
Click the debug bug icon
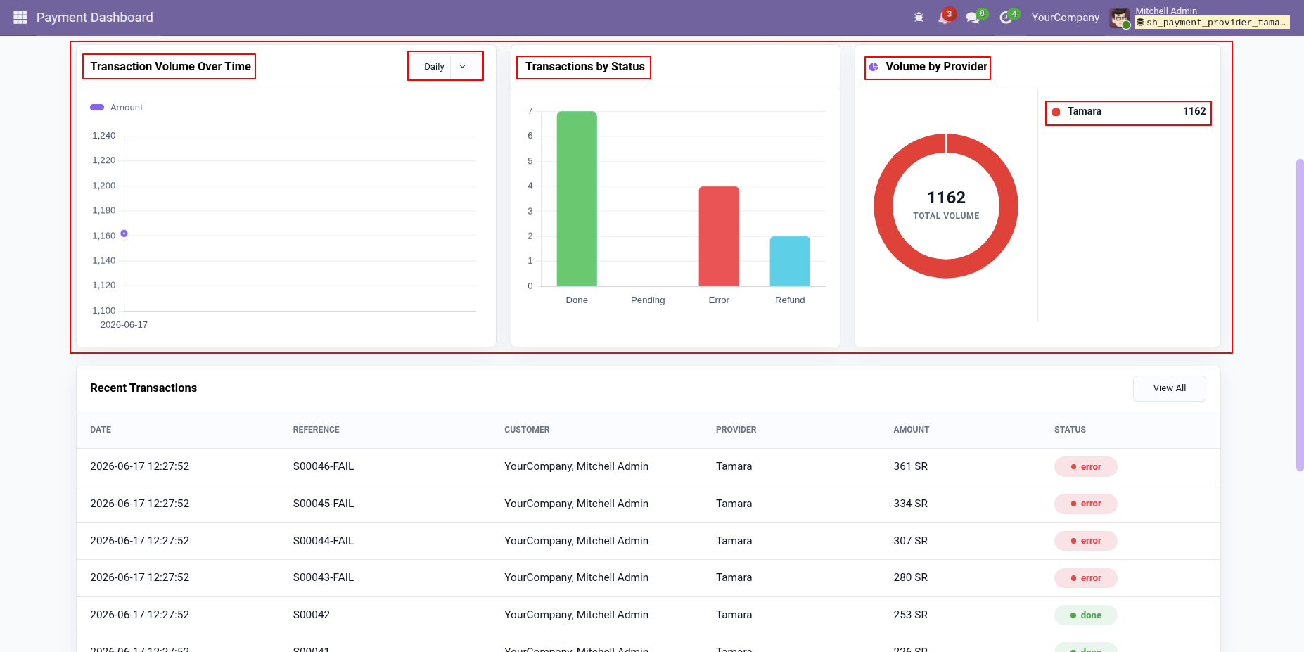[919, 17]
